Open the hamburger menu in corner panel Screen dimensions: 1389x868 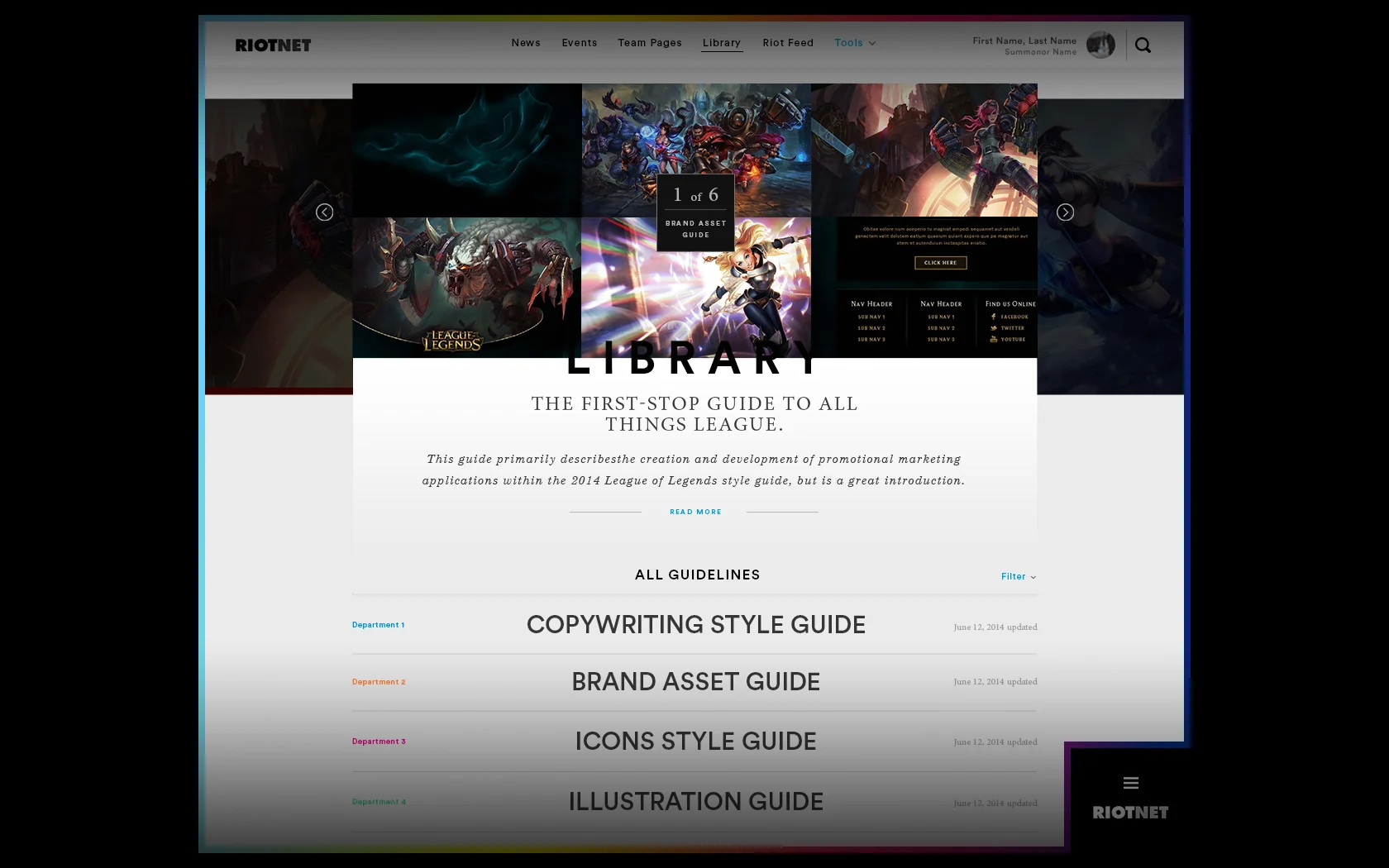(1131, 783)
